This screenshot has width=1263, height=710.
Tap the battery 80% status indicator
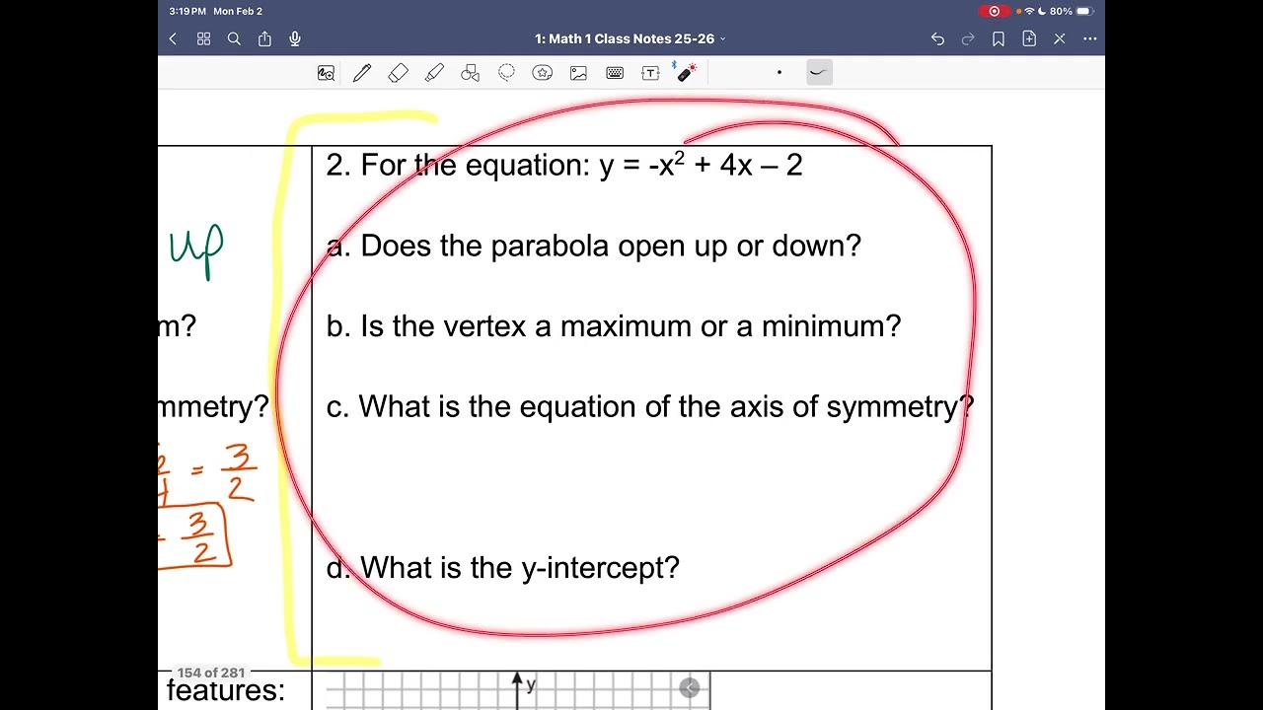pyautogui.click(x=1072, y=11)
